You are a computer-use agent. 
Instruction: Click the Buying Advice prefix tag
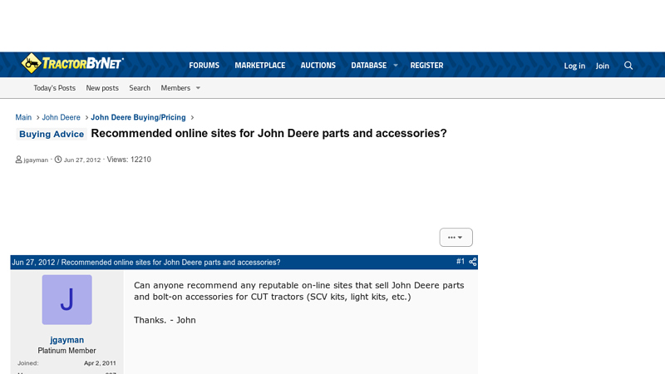(x=52, y=134)
